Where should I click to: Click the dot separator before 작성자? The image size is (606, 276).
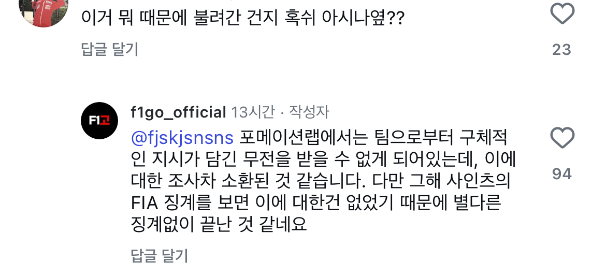pos(281,112)
